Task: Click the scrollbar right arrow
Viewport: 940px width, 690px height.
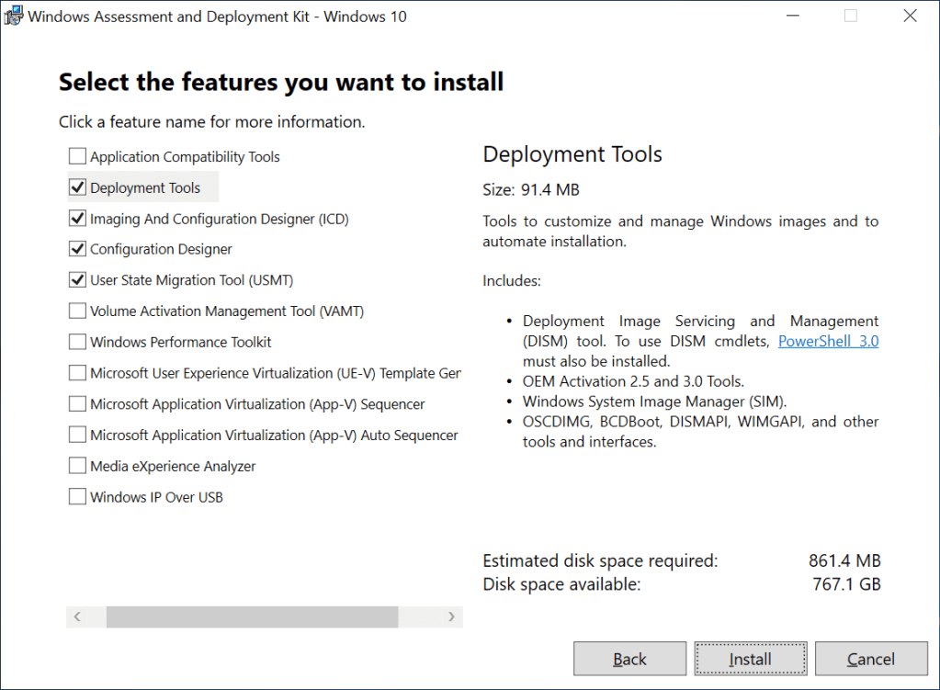Action: pos(451,616)
